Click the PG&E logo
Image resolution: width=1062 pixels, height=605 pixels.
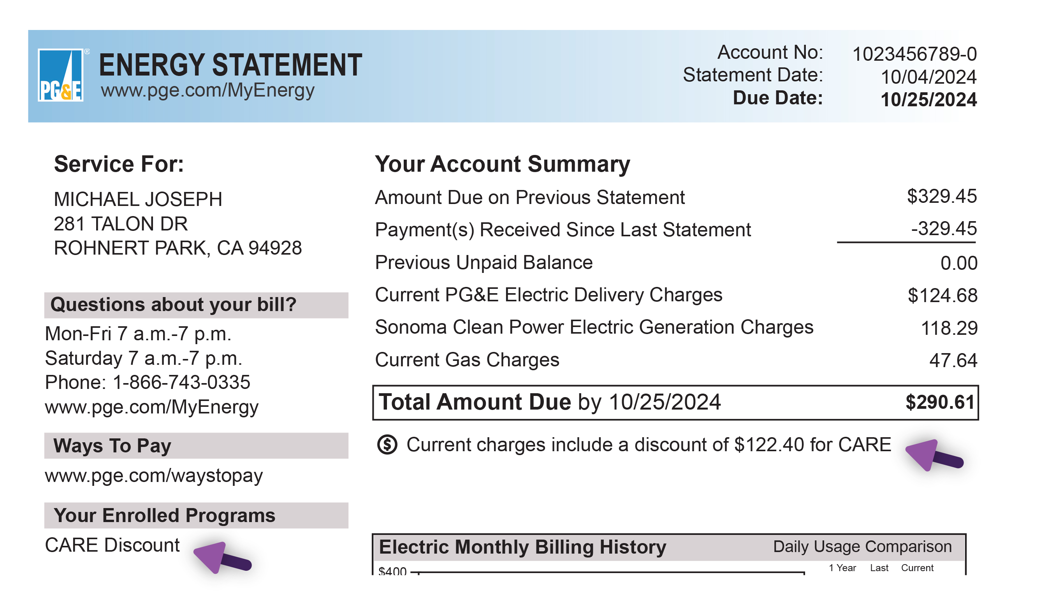pos(61,75)
